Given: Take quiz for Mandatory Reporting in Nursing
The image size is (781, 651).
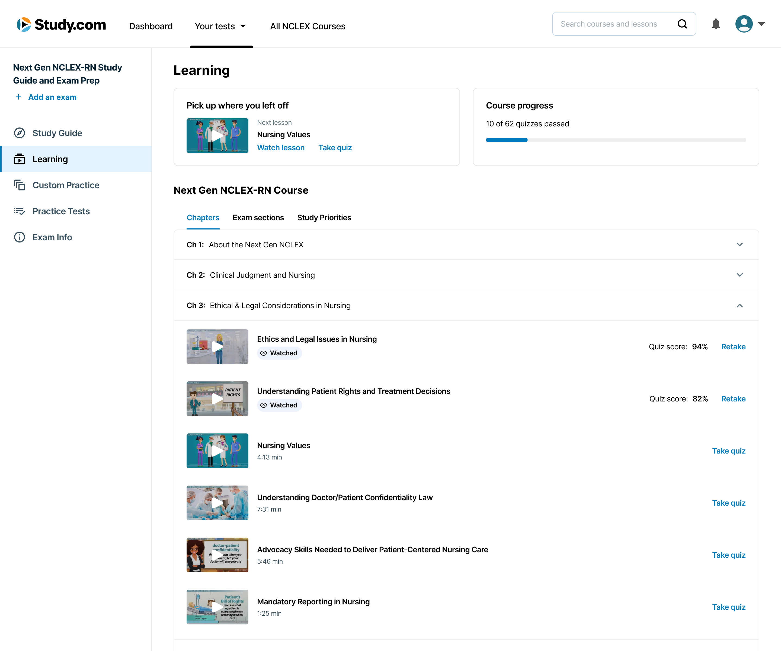Looking at the screenshot, I should [729, 607].
